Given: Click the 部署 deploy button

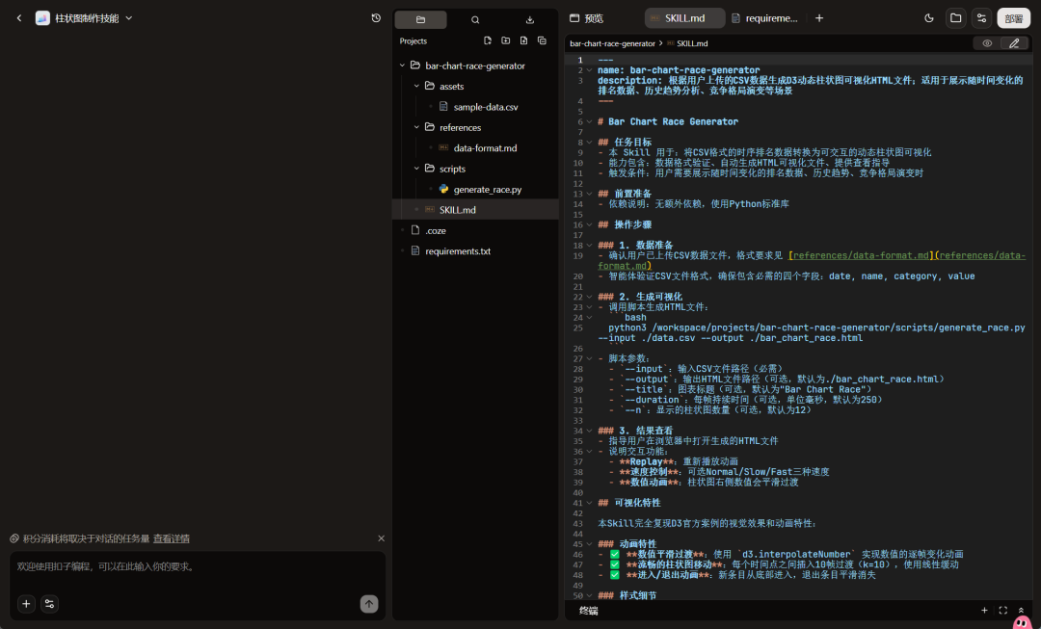Looking at the screenshot, I should tap(1013, 18).
